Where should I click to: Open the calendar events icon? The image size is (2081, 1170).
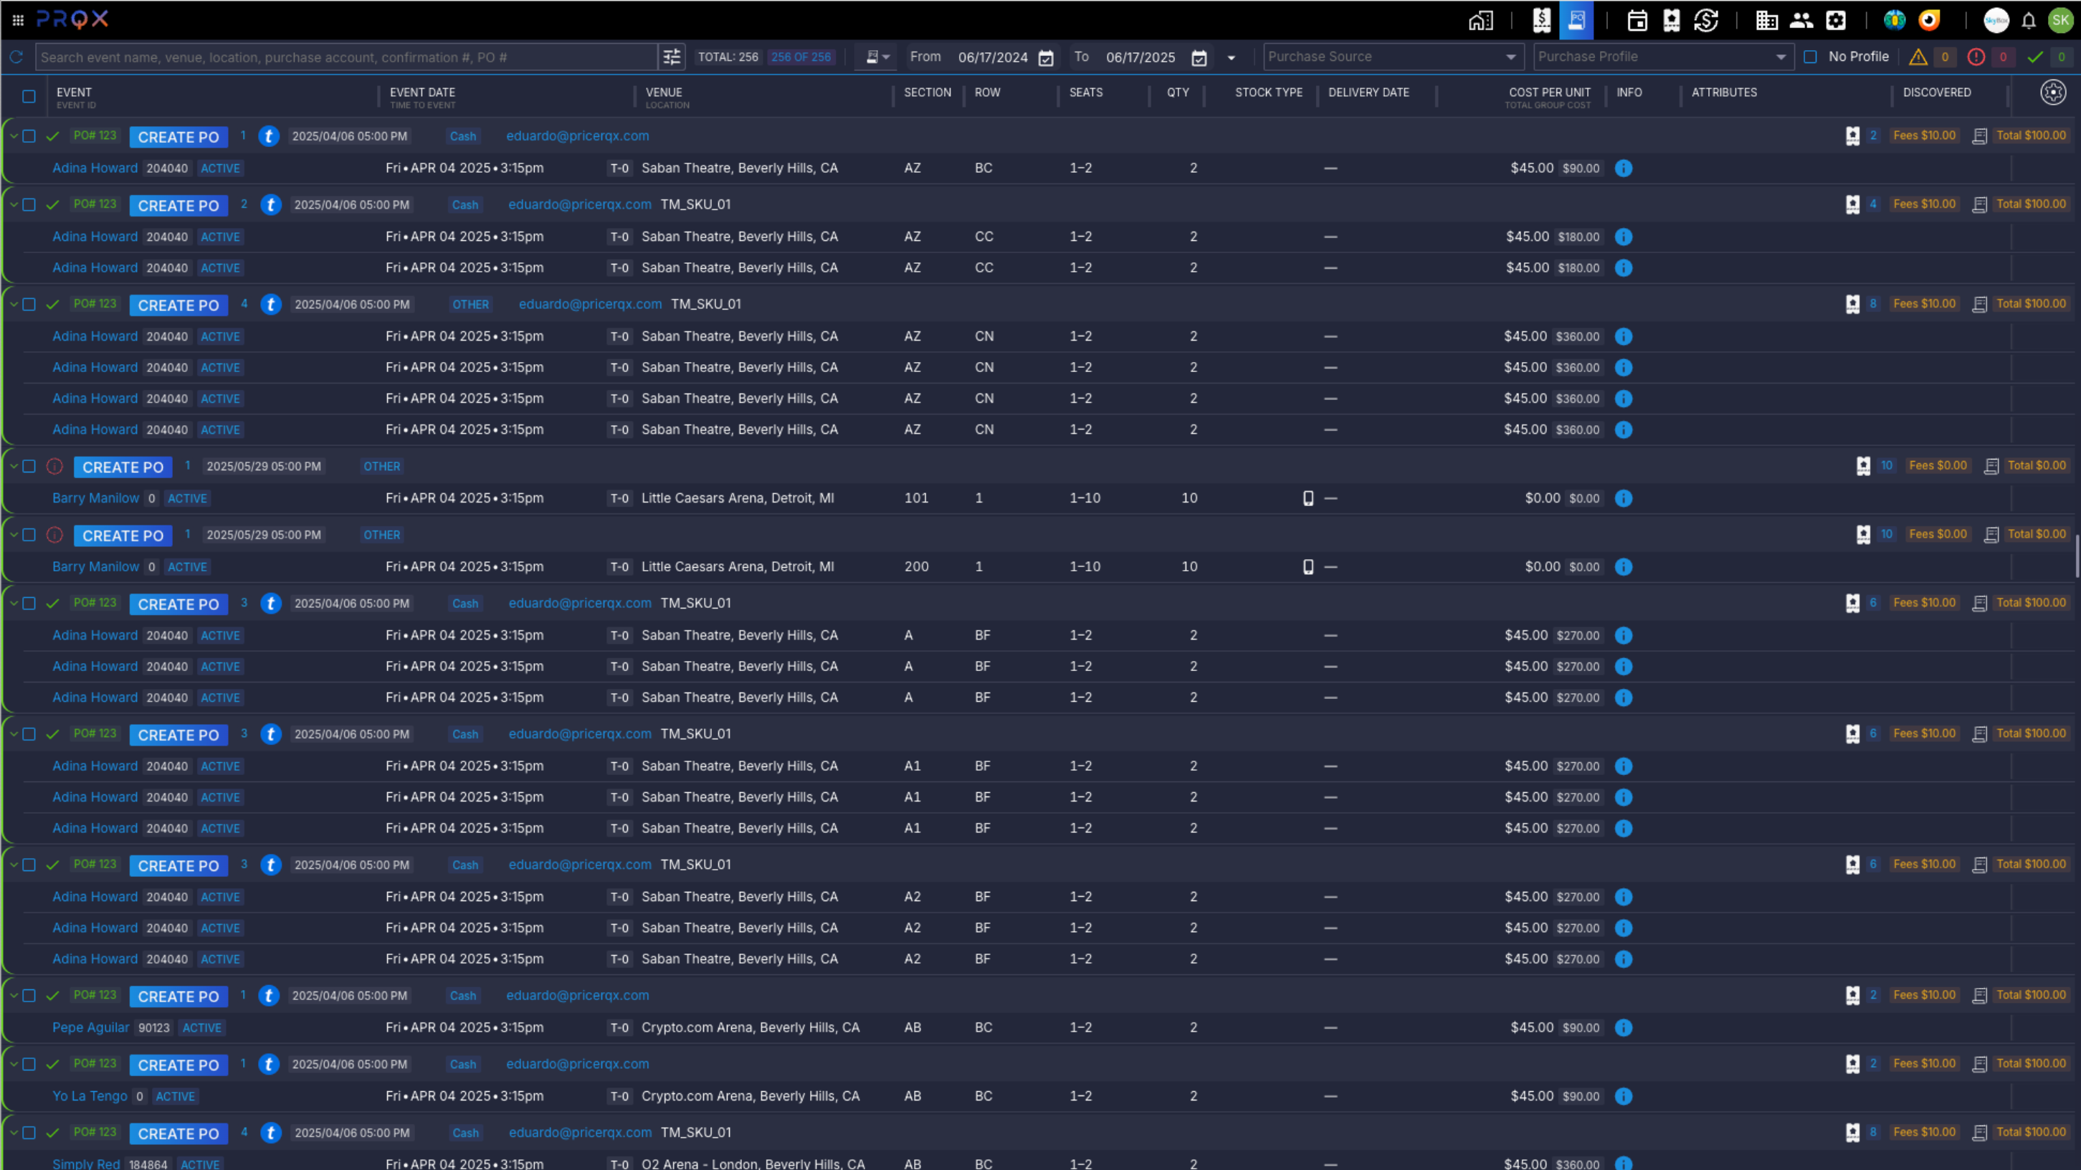[1637, 20]
